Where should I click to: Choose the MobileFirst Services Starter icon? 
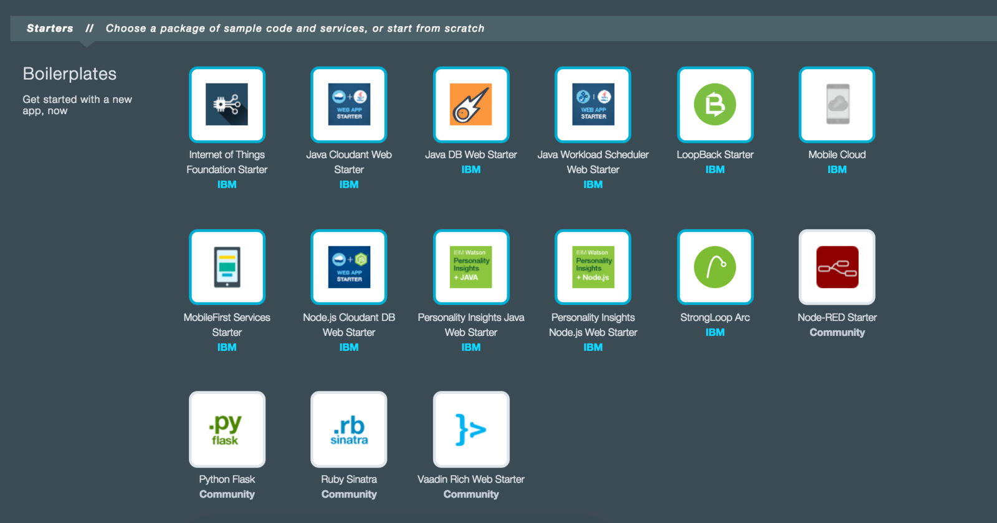coord(227,267)
